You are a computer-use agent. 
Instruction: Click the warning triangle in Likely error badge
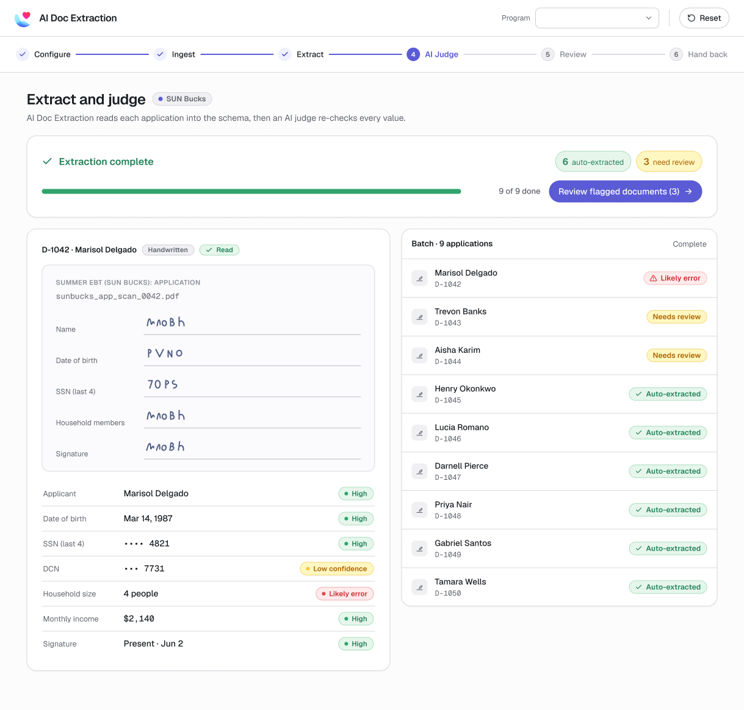tap(654, 278)
